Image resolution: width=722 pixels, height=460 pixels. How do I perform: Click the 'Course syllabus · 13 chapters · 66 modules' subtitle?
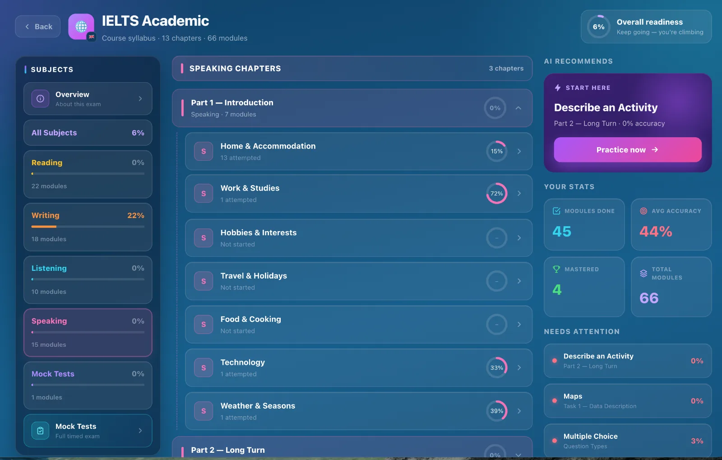pos(175,38)
